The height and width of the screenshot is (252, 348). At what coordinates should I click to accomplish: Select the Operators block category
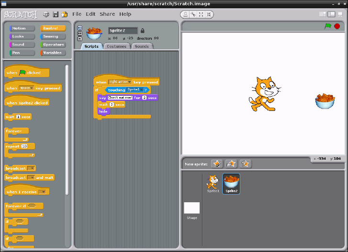pyautogui.click(x=53, y=44)
